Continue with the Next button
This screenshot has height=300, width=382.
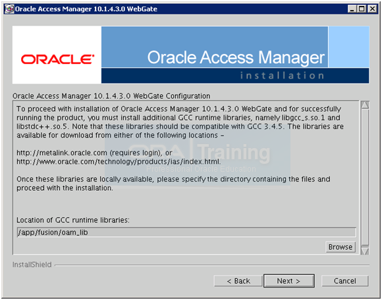(x=289, y=281)
